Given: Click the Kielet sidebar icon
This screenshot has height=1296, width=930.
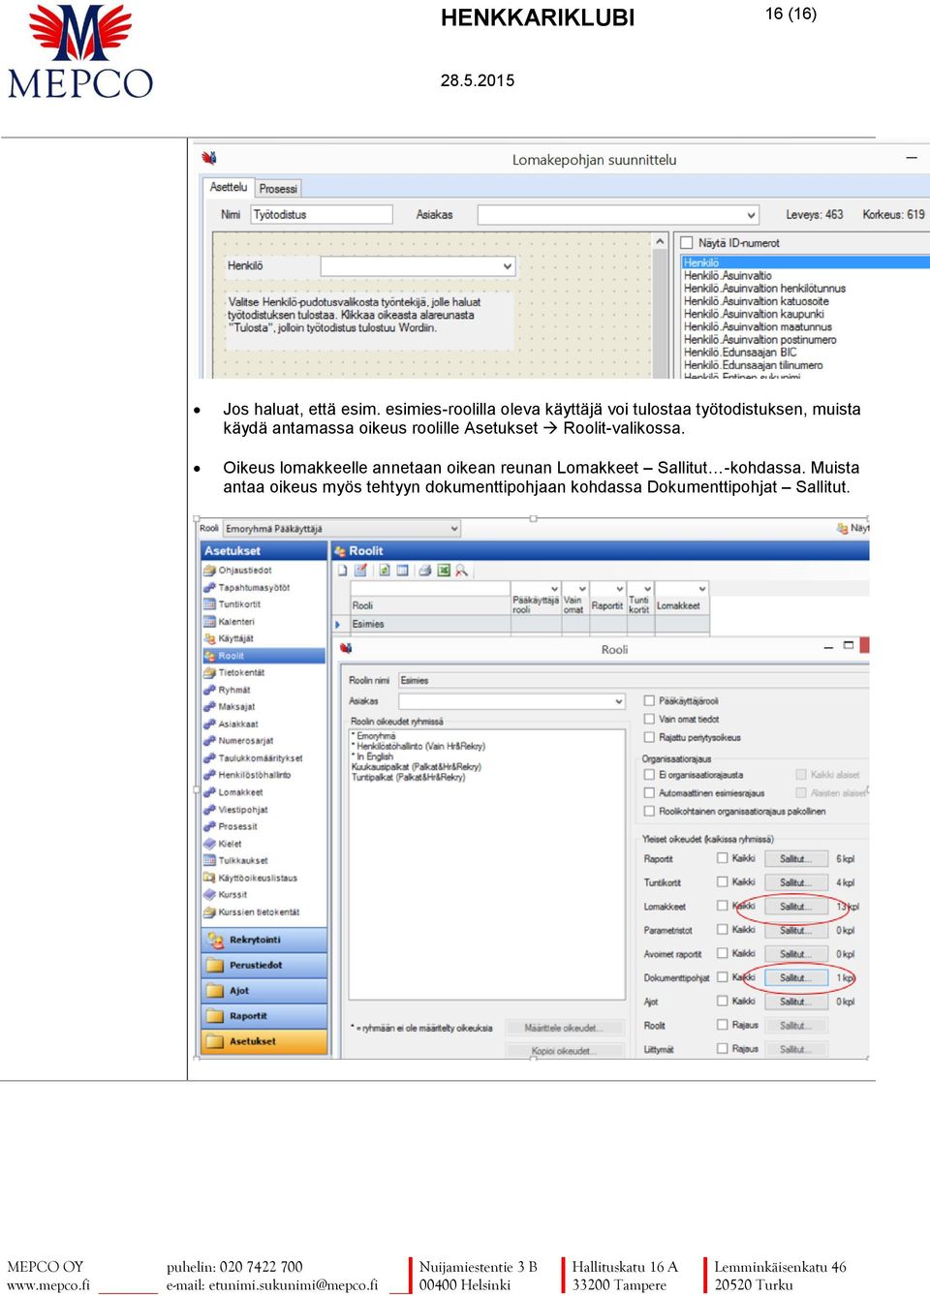Looking at the screenshot, I should [209, 844].
